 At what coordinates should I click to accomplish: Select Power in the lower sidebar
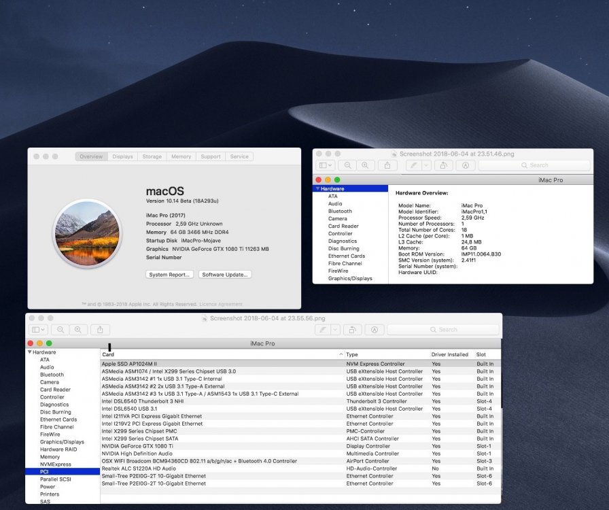coord(48,487)
